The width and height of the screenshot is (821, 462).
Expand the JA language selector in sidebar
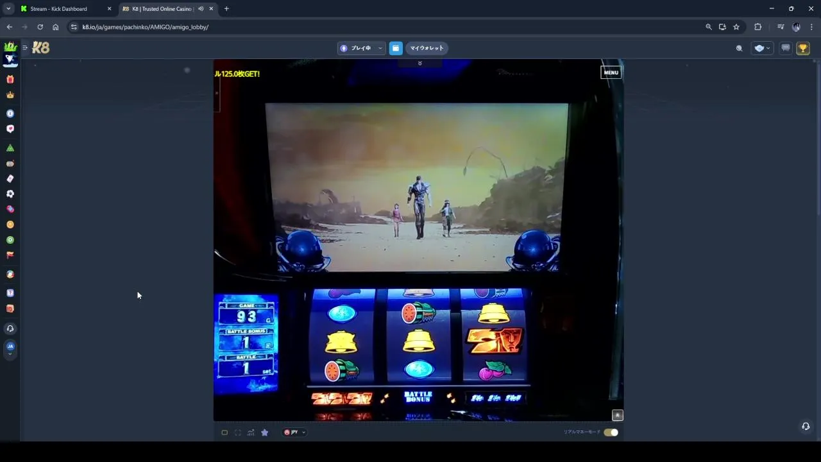coord(10,348)
